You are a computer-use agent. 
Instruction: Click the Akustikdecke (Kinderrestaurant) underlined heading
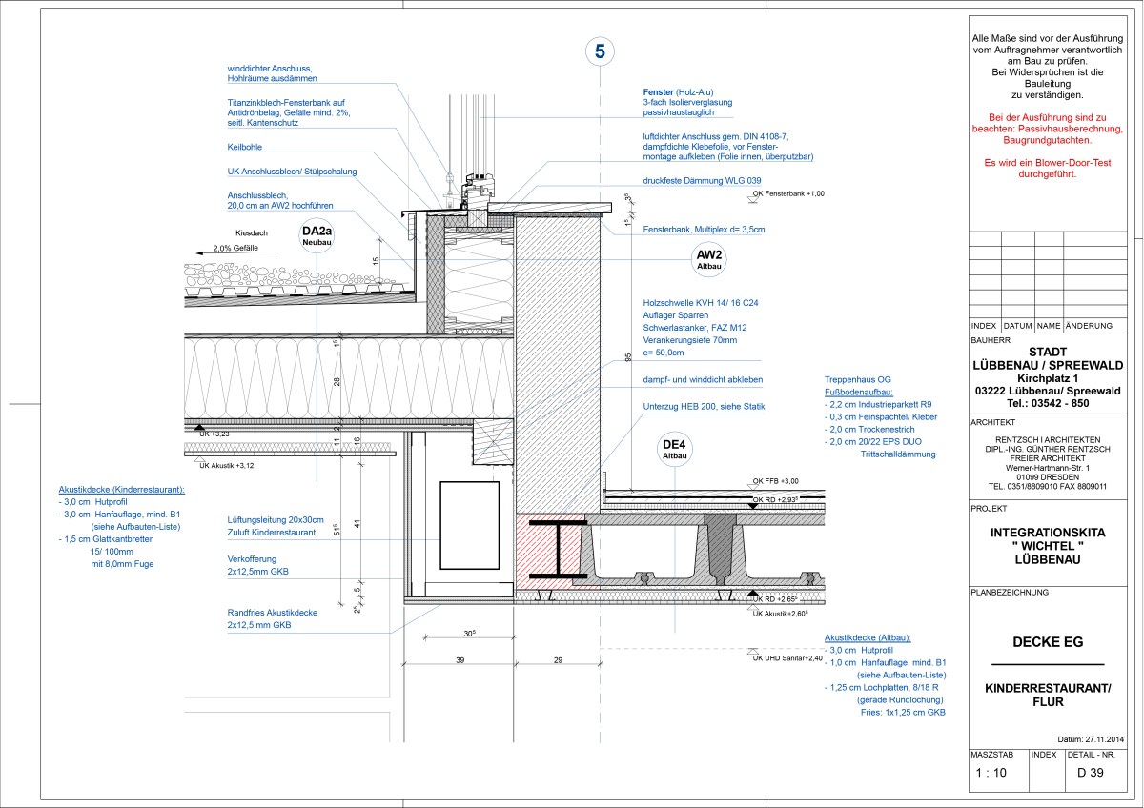point(121,489)
